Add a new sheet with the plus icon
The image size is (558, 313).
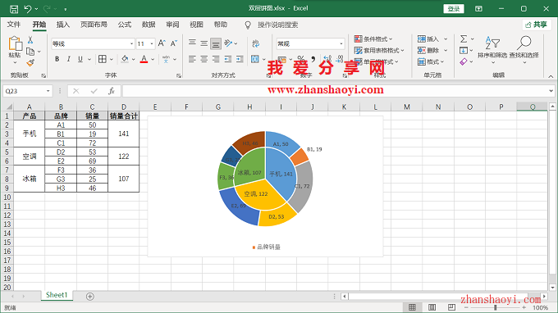[x=90, y=297]
